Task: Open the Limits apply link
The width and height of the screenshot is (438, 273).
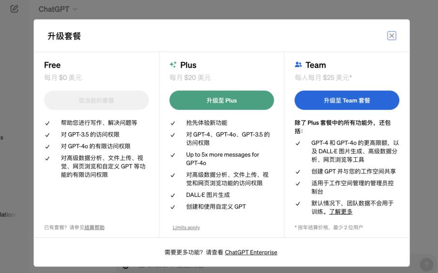Action: click(186, 227)
